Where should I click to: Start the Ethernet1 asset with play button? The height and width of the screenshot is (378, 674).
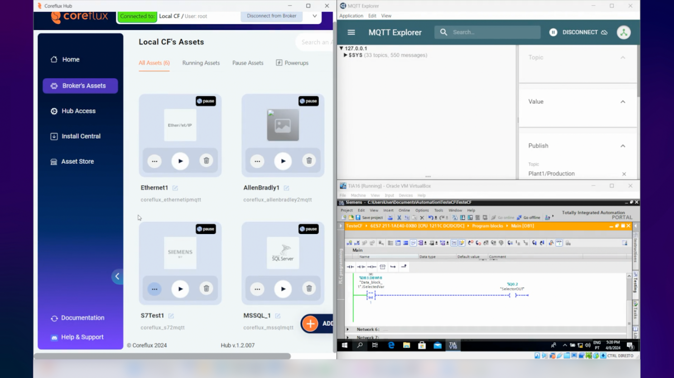click(x=180, y=161)
